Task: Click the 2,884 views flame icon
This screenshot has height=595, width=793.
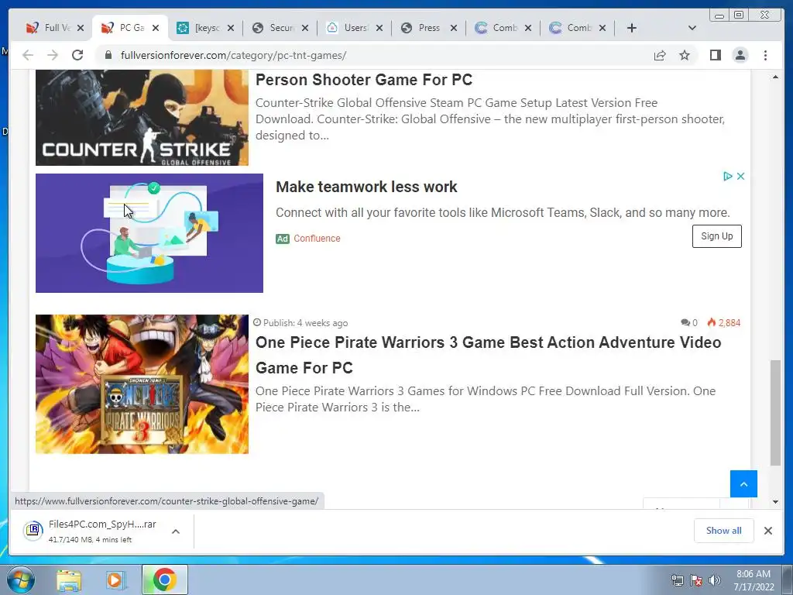Action: 712,322
